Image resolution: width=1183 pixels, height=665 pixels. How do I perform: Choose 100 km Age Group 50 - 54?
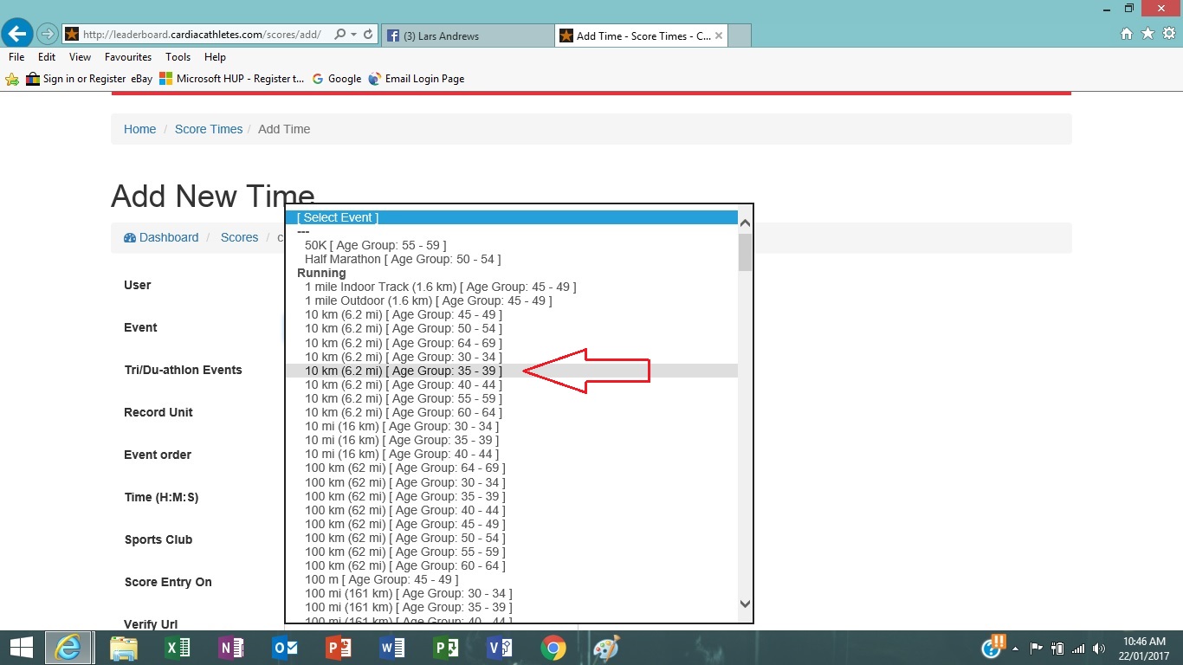511,538
